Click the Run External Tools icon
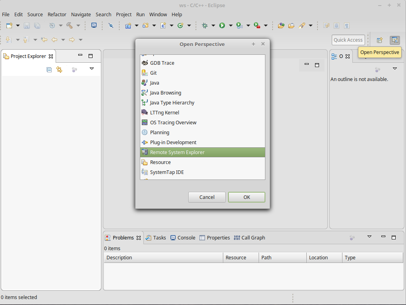 coord(257,25)
